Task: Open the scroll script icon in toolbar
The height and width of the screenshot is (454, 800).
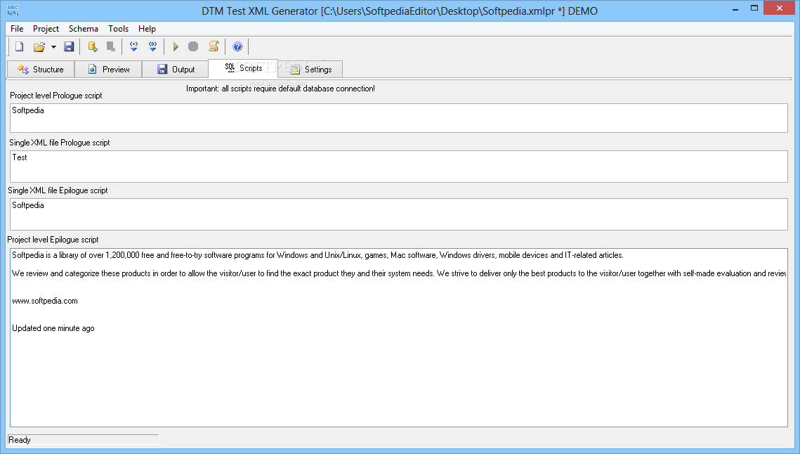Action: coord(214,46)
